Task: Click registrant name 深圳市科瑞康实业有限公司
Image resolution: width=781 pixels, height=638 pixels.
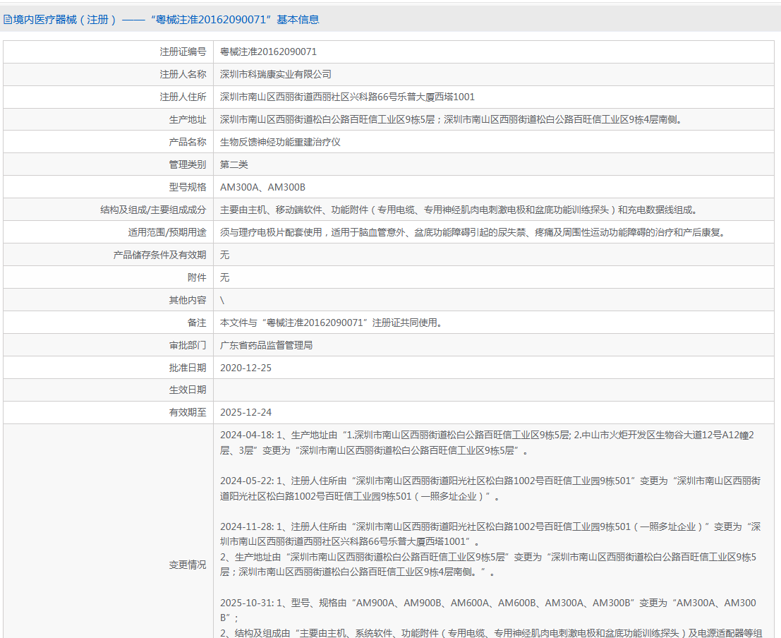Action: coord(276,74)
